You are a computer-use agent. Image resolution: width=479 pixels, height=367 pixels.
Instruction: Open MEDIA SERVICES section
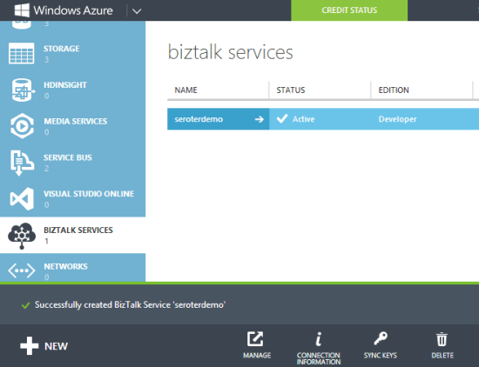click(x=76, y=121)
